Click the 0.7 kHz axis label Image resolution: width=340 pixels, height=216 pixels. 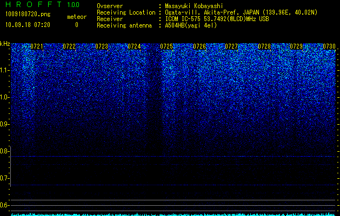coord(4,178)
